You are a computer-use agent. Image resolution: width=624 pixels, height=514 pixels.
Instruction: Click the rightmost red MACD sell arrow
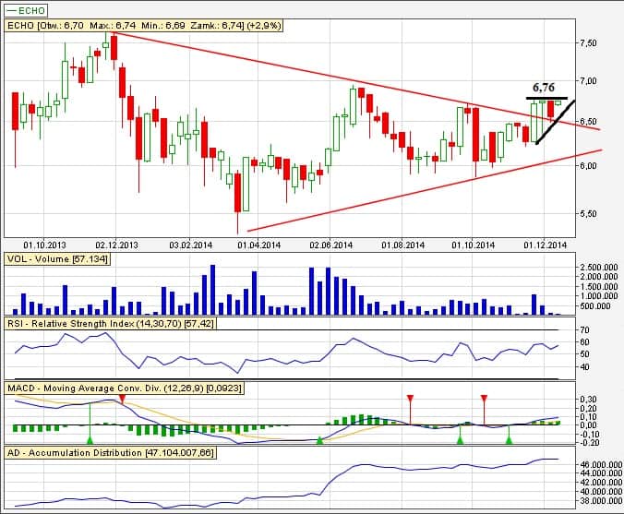483,398
